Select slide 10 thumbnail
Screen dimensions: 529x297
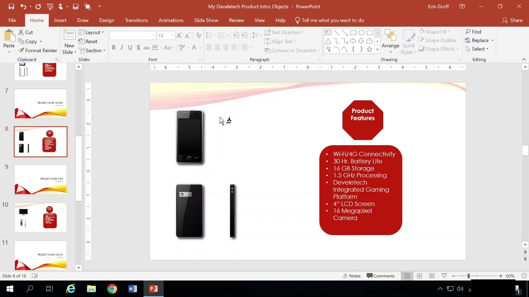[x=41, y=217]
